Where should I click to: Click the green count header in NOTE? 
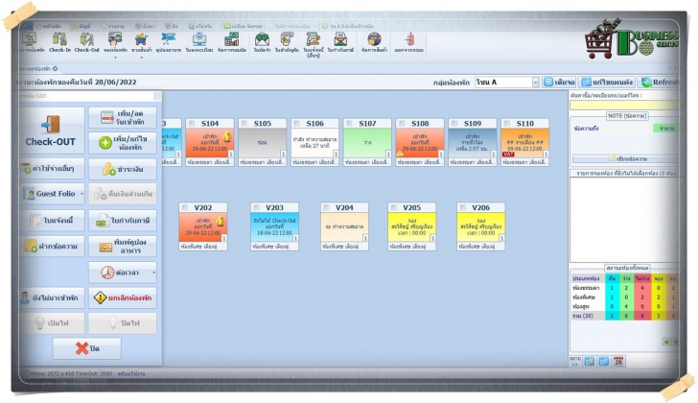[x=666, y=129]
